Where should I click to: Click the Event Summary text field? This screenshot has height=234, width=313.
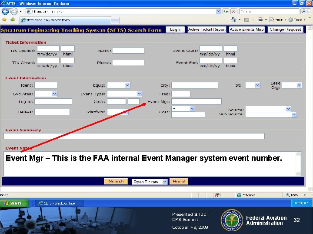[134, 136]
